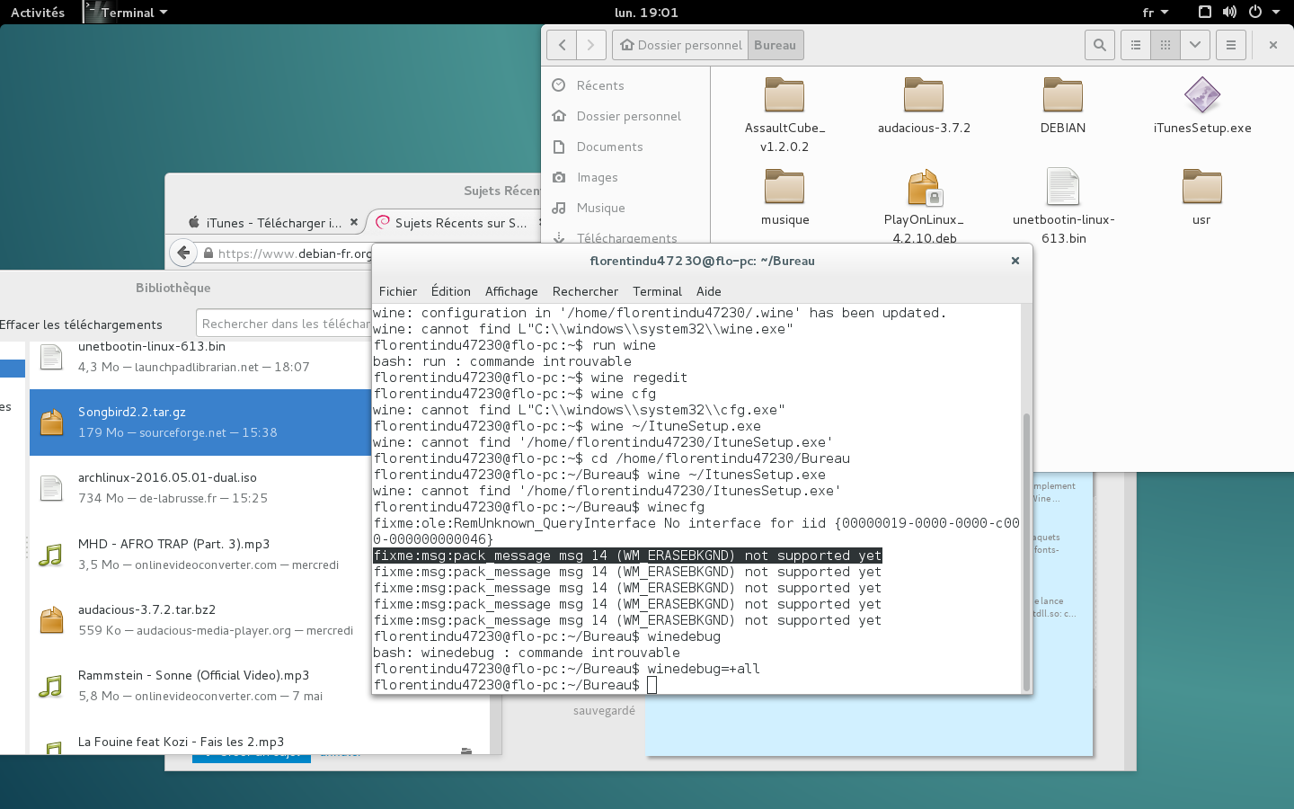Click Effacer les téléchargements
The image size is (1294, 809).
point(81,324)
